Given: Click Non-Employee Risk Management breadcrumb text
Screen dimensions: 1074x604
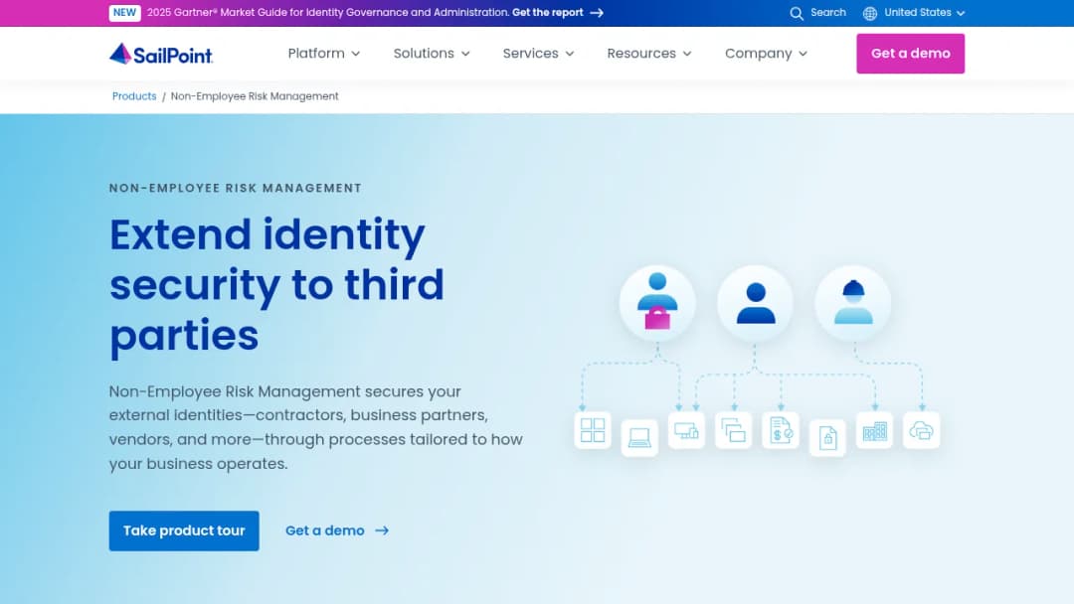Looking at the screenshot, I should pyautogui.click(x=255, y=96).
